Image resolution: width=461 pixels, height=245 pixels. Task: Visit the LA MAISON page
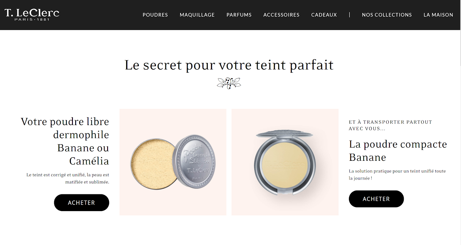(x=438, y=15)
